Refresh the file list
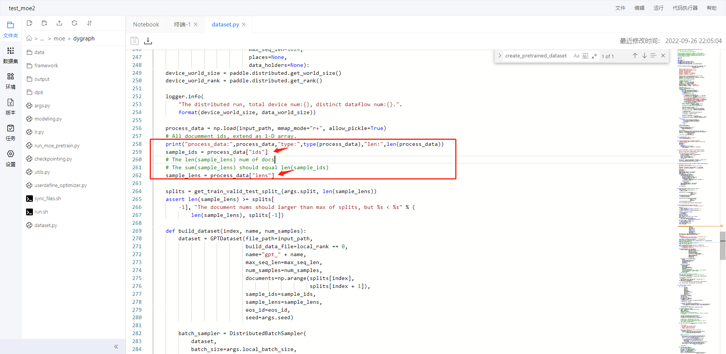The width and height of the screenshot is (726, 354). click(x=74, y=23)
